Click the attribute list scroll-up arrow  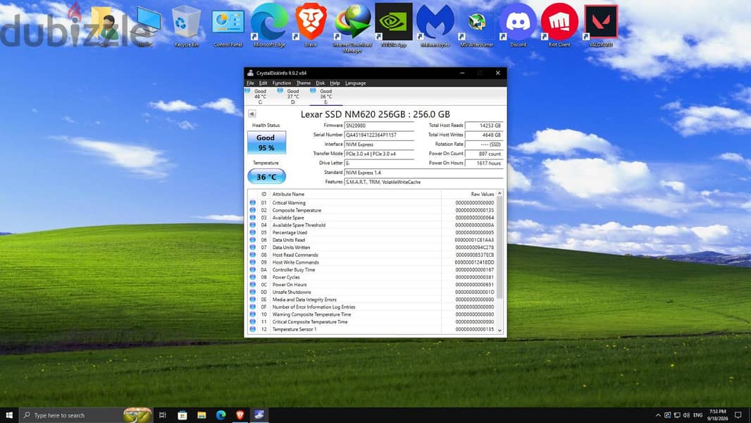pos(499,193)
